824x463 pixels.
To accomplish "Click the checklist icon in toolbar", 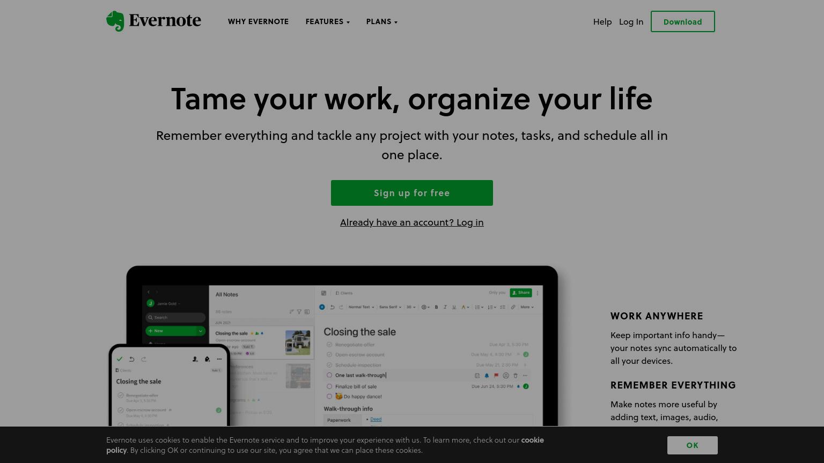I will pos(503,307).
